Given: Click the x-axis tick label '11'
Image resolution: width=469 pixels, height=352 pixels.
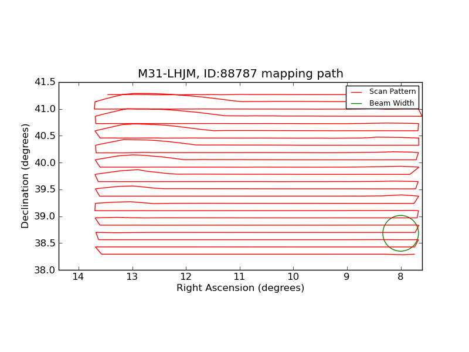Looking at the screenshot, I should (239, 276).
